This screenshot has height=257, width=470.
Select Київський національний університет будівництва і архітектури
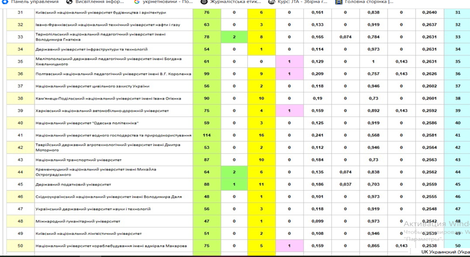point(101,13)
